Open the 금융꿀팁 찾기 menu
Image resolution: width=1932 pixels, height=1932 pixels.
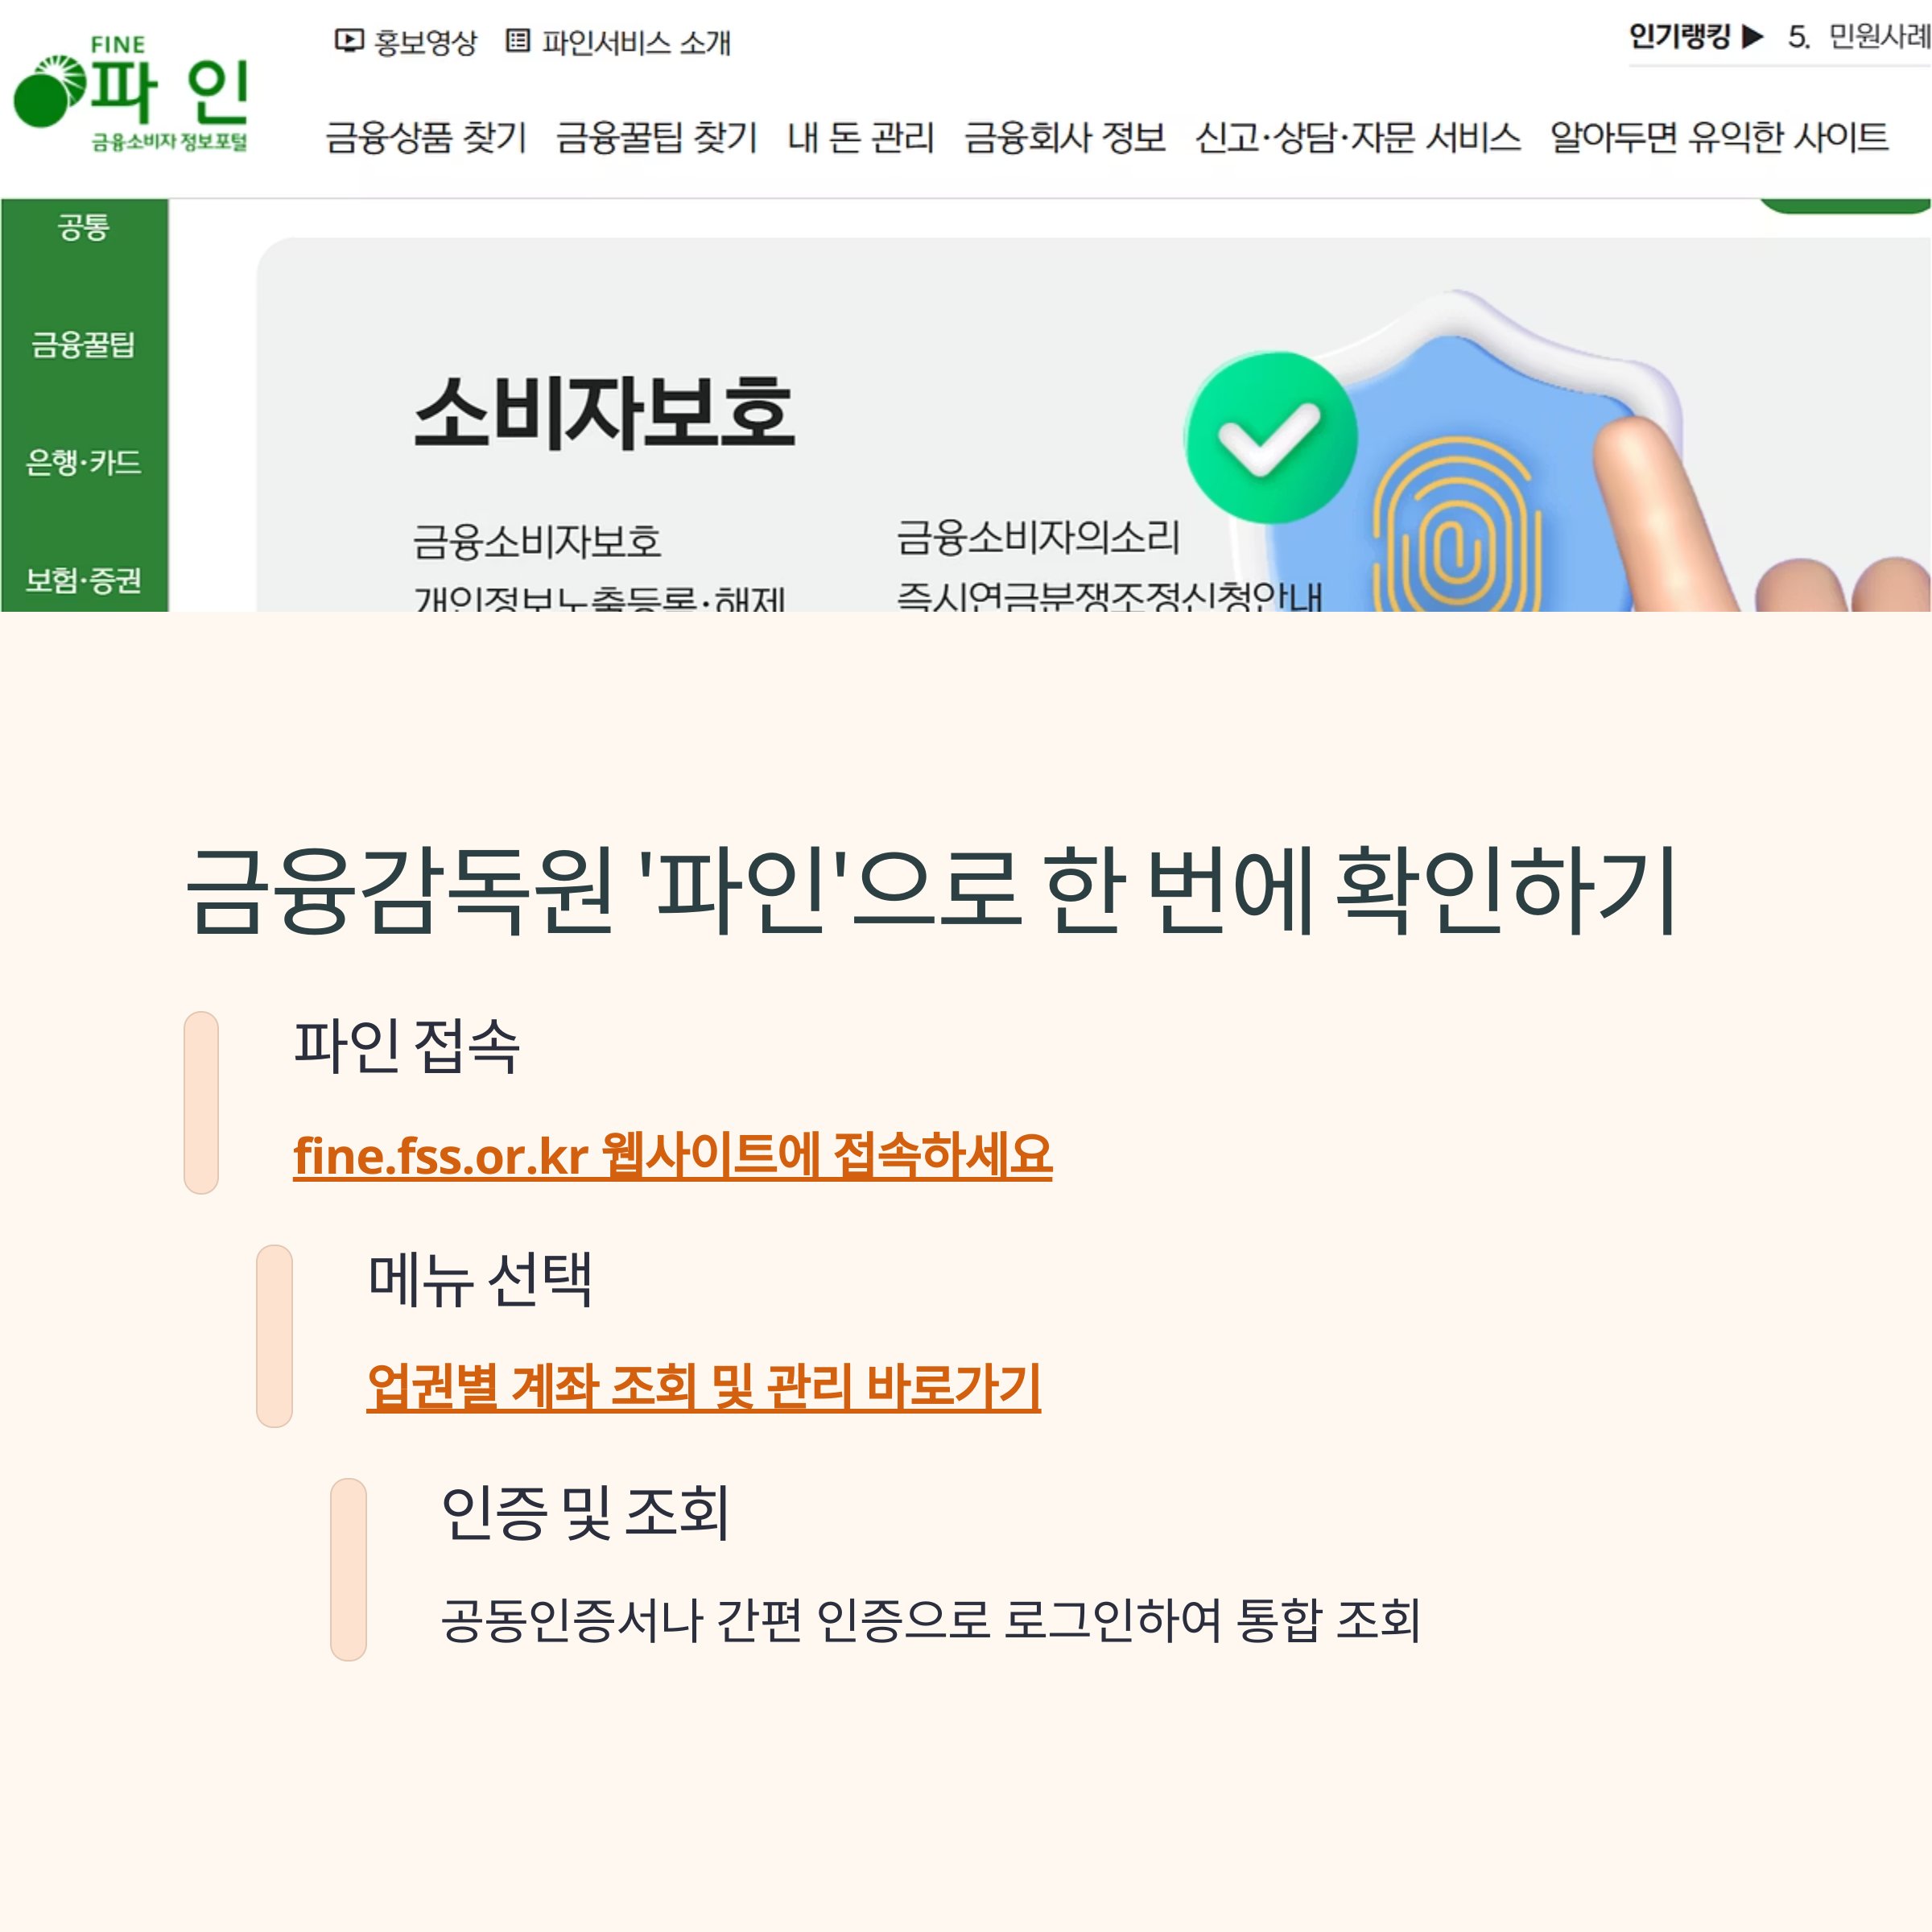pyautogui.click(x=657, y=137)
